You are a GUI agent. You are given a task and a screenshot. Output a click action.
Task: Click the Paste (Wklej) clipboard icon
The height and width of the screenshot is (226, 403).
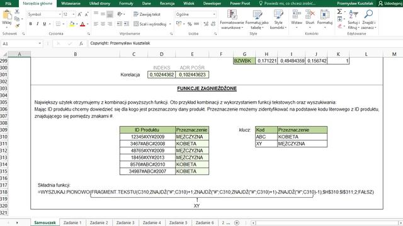pos(7,15)
